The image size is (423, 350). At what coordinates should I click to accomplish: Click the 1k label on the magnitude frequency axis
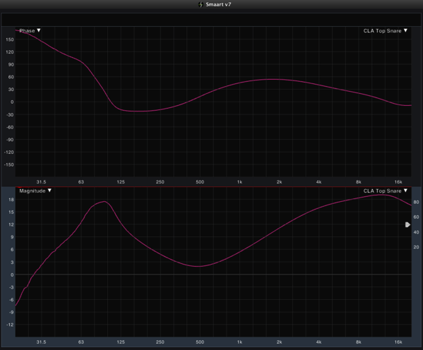(x=239, y=342)
